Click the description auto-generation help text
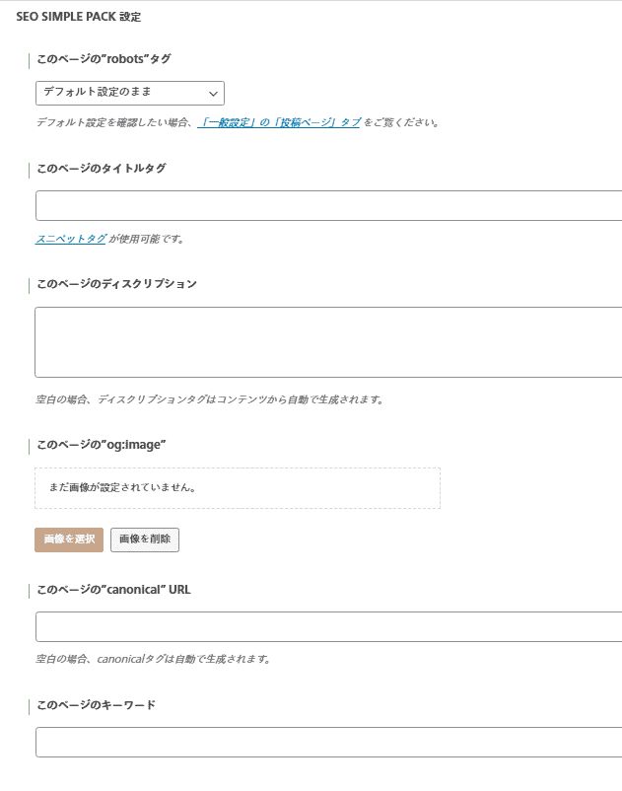622x791 pixels. tap(209, 400)
